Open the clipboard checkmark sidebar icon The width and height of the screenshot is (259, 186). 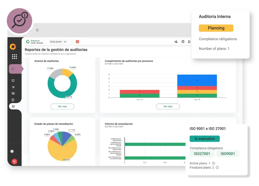[13, 100]
